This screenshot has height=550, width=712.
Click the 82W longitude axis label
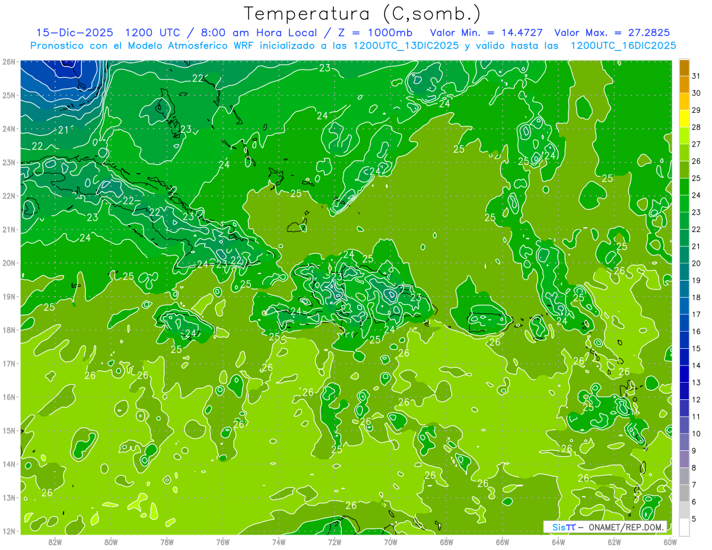tap(55, 542)
